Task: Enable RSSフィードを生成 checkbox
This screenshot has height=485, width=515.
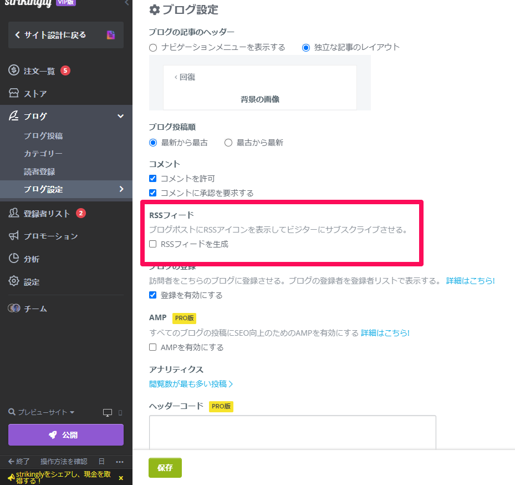Action: [x=153, y=244]
